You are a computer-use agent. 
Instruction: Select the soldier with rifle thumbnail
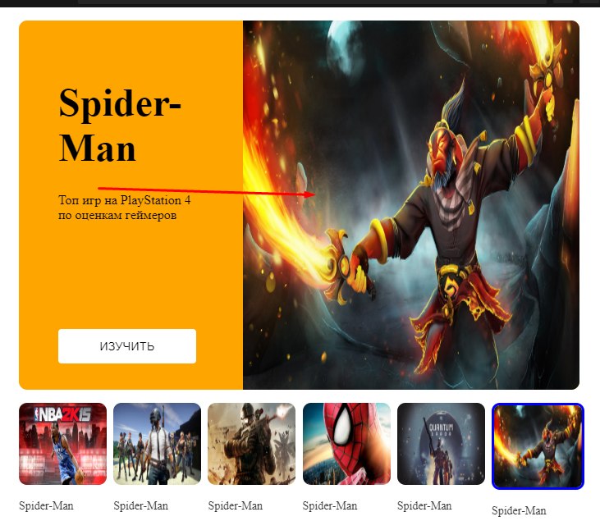[x=252, y=444]
